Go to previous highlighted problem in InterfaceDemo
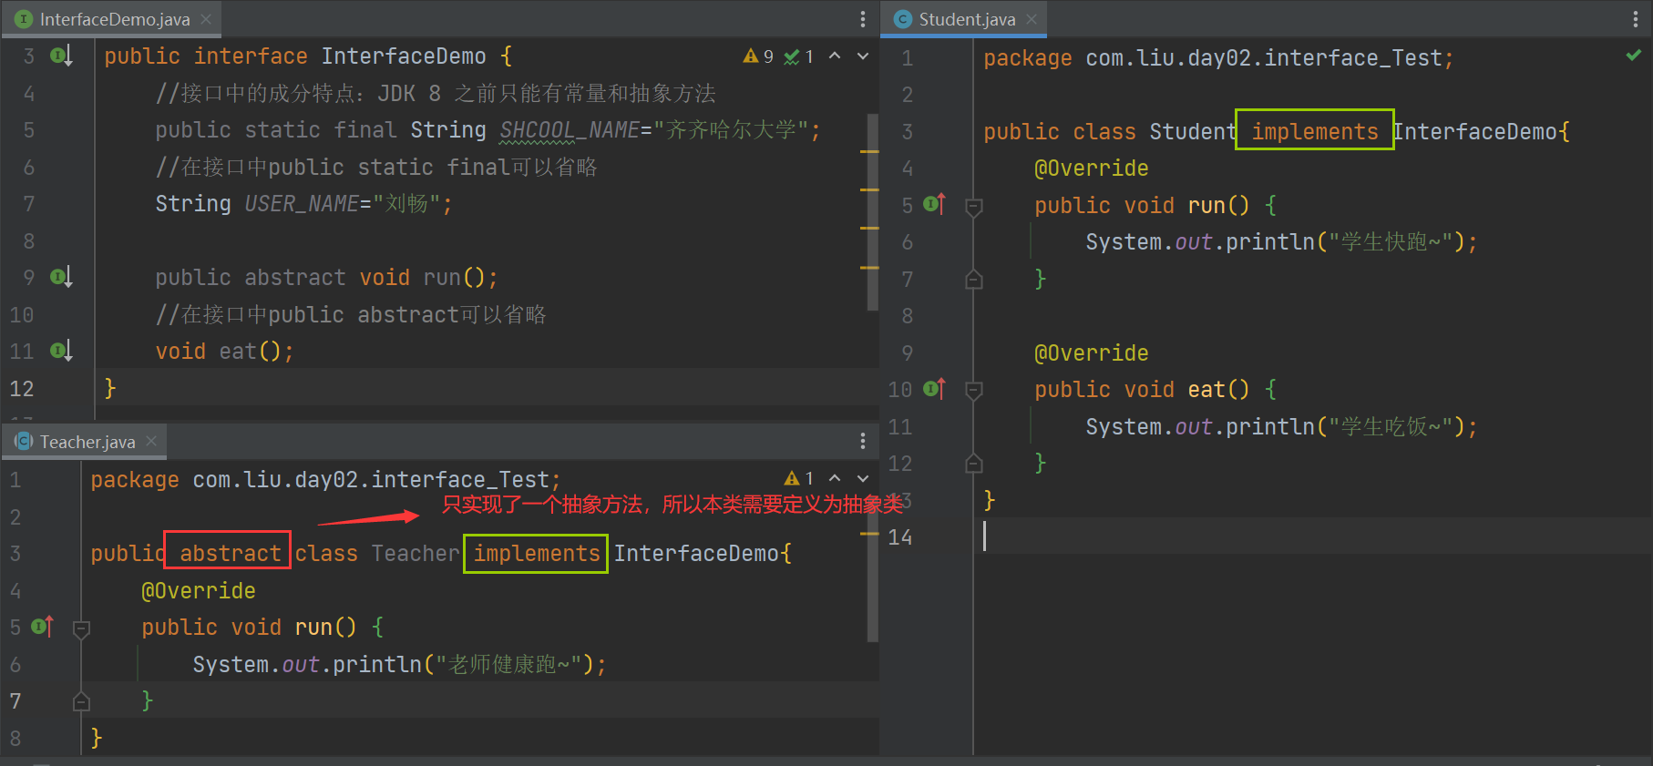Viewport: 1653px width, 766px height. click(x=835, y=56)
